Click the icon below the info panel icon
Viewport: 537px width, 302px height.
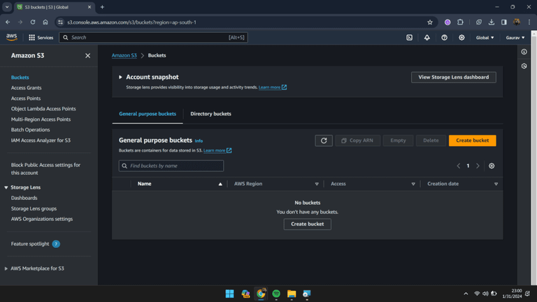point(524,66)
